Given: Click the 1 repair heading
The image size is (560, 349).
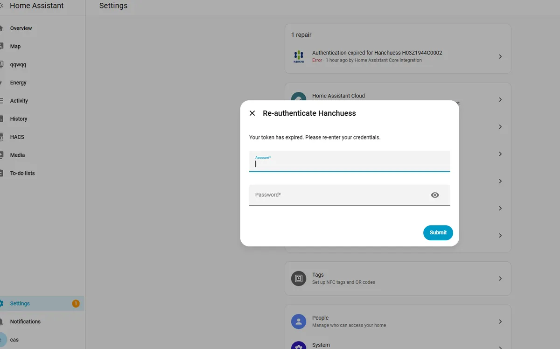Looking at the screenshot, I should 301,35.
